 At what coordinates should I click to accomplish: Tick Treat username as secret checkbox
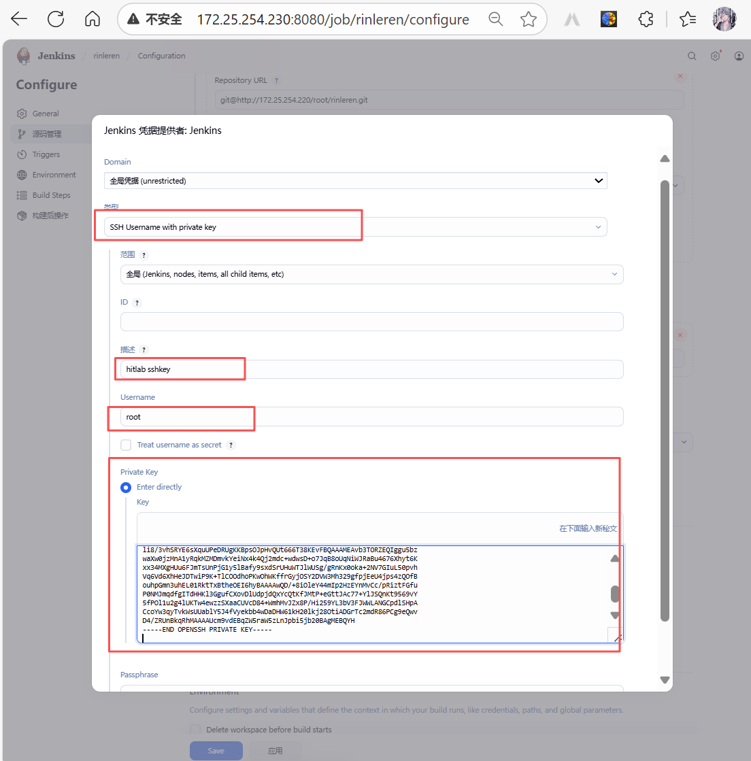click(126, 445)
